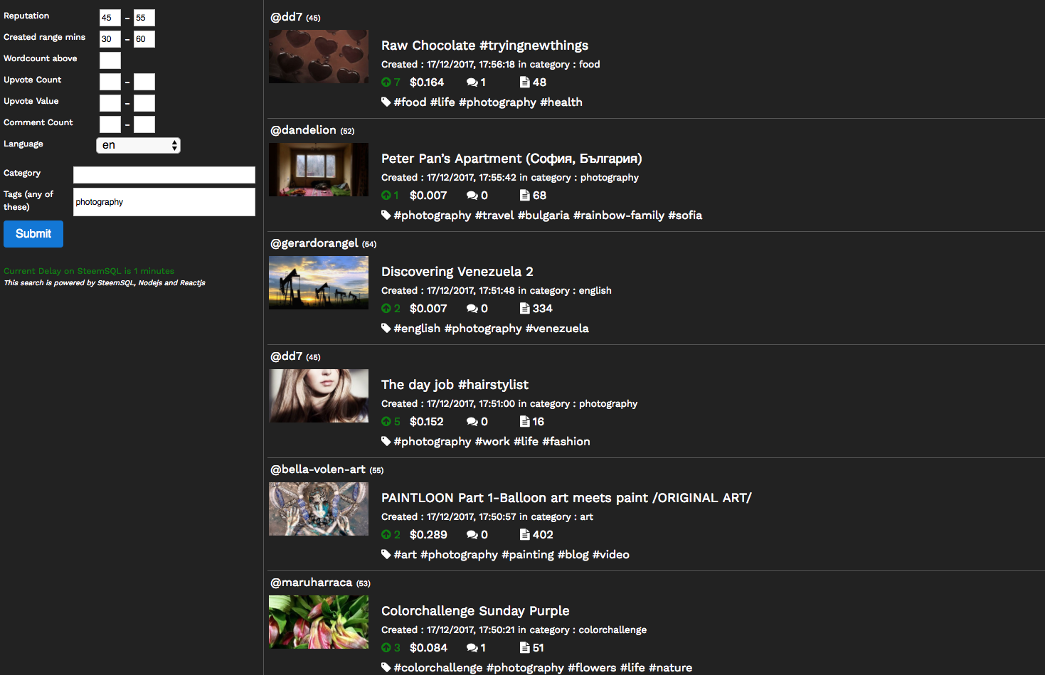1045x675 pixels.
Task: Click comments icon on The day job post
Action: (472, 422)
